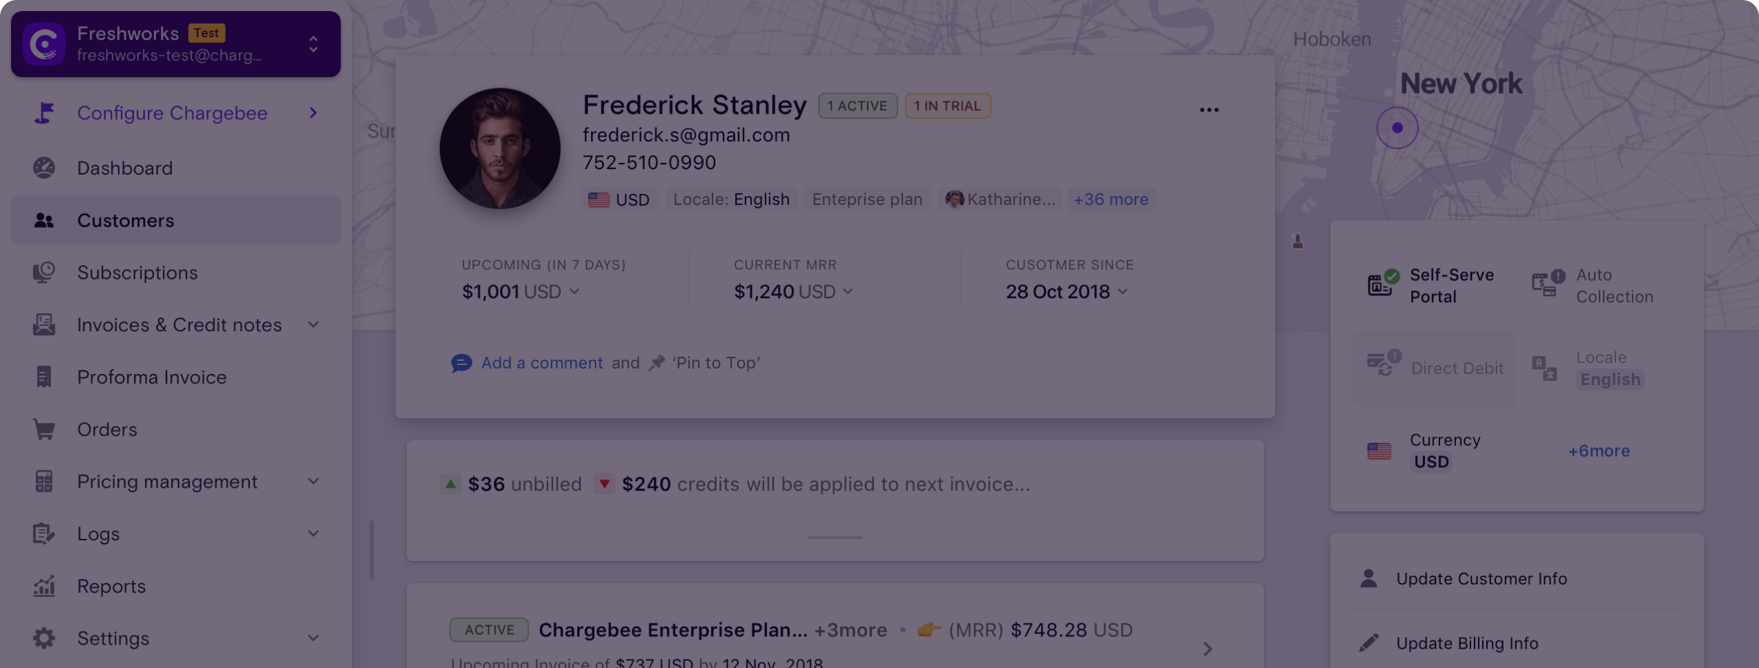Click the Orders shopping cart icon
Screen dimensions: 1759x668
[x=44, y=429]
